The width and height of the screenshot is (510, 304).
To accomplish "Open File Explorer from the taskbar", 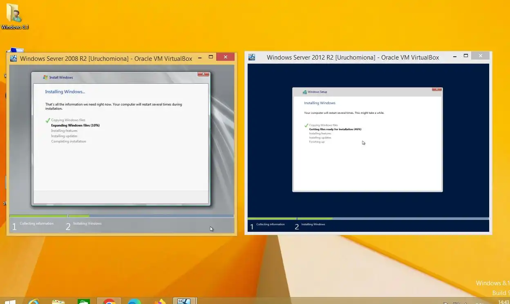I will click(58, 301).
